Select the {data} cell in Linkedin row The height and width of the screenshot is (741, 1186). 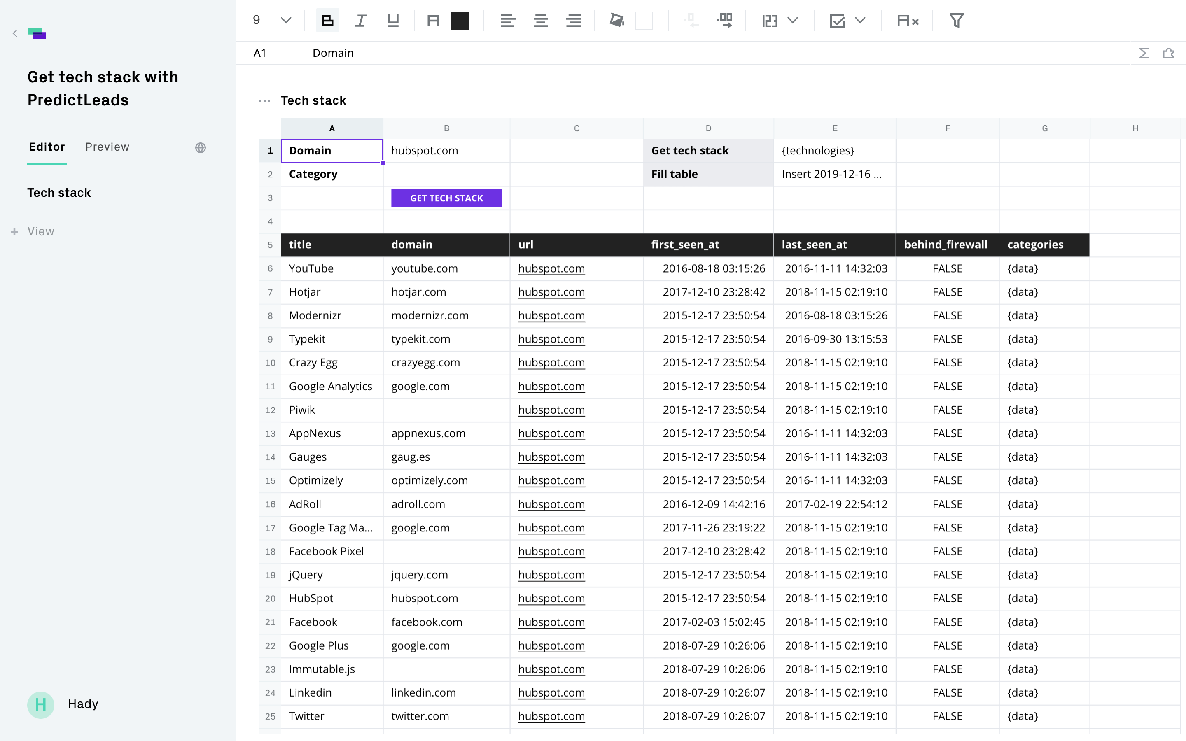coord(1044,692)
